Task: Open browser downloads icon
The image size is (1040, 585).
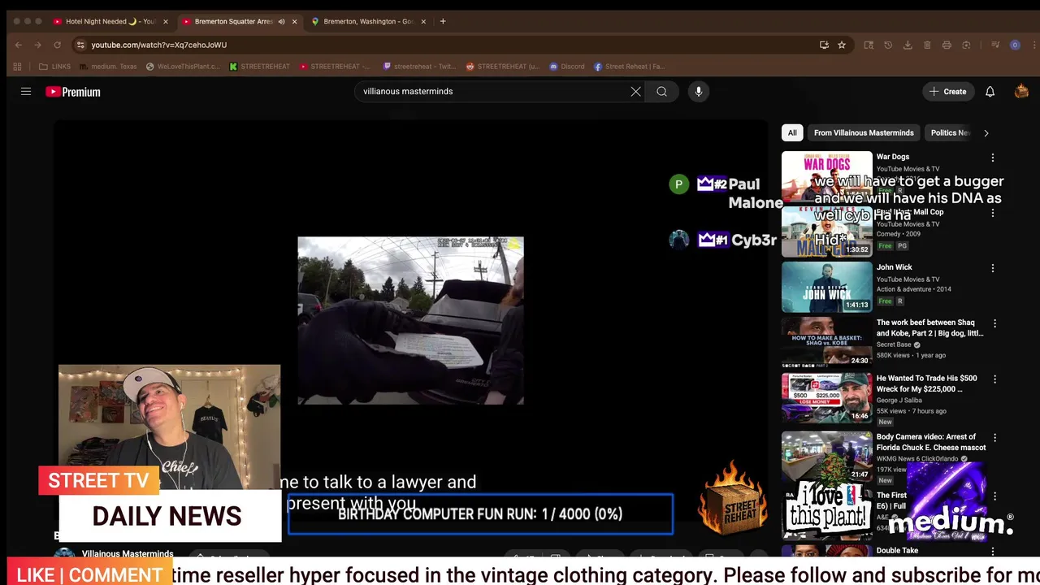Action: 908,45
